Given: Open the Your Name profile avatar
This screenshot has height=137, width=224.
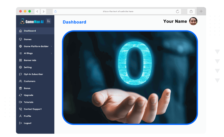Looking at the screenshot, I should pos(193,21).
